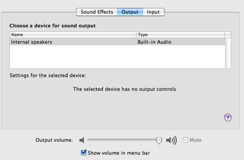
Task: Click the low volume speaker icon
Action: (x=81, y=140)
